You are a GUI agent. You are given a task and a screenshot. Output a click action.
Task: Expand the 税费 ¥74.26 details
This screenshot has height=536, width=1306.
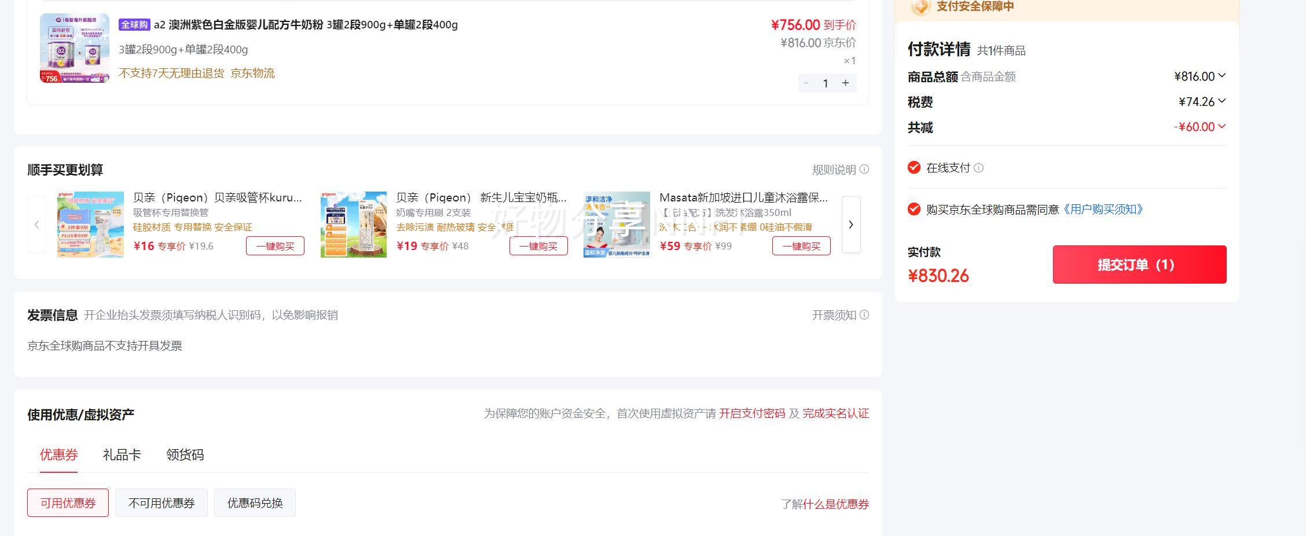click(1221, 101)
